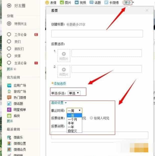Open the 特别关注 group

tap(20, 24)
